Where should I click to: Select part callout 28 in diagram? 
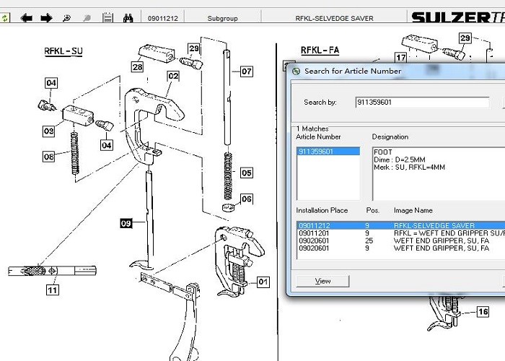138,67
